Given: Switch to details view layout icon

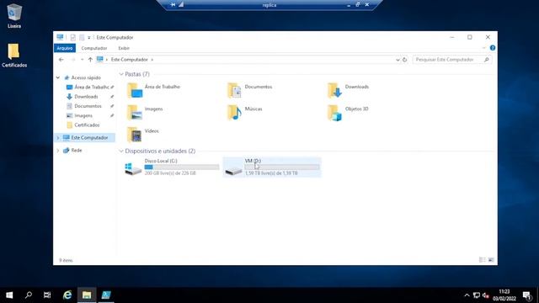Looking at the screenshot, I should click(x=483, y=260).
